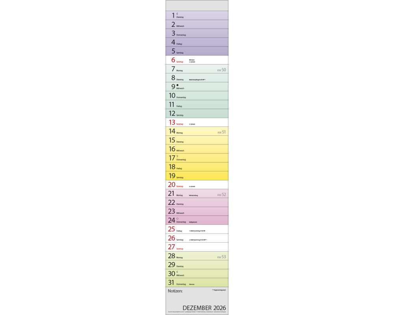
Task: Click the full moon icon on December 24
Action: pos(178,219)
